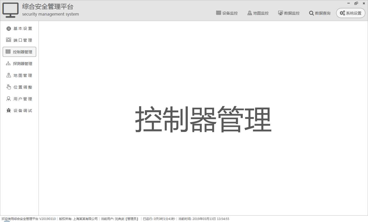Open the 数据查询 top tab
Screen dimensions: 368x222
tap(320, 13)
